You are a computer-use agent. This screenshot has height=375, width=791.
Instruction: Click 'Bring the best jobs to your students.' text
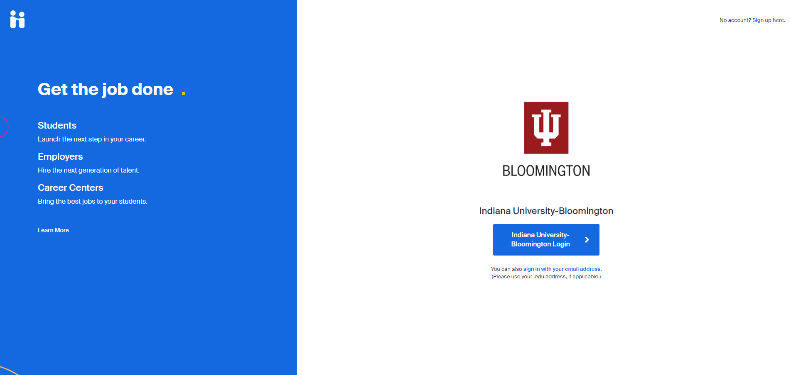pyautogui.click(x=93, y=202)
